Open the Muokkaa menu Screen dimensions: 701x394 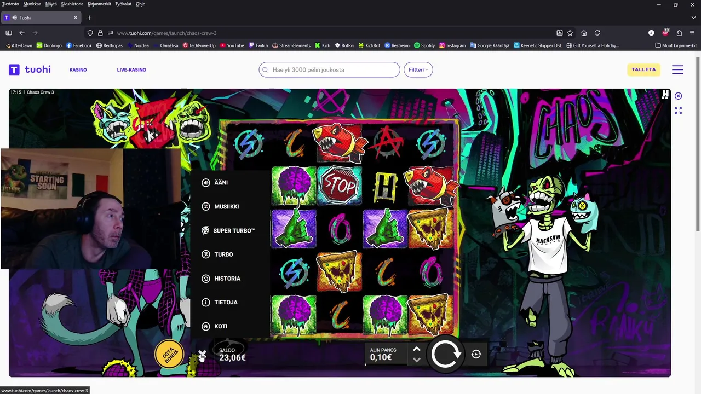[x=32, y=4]
